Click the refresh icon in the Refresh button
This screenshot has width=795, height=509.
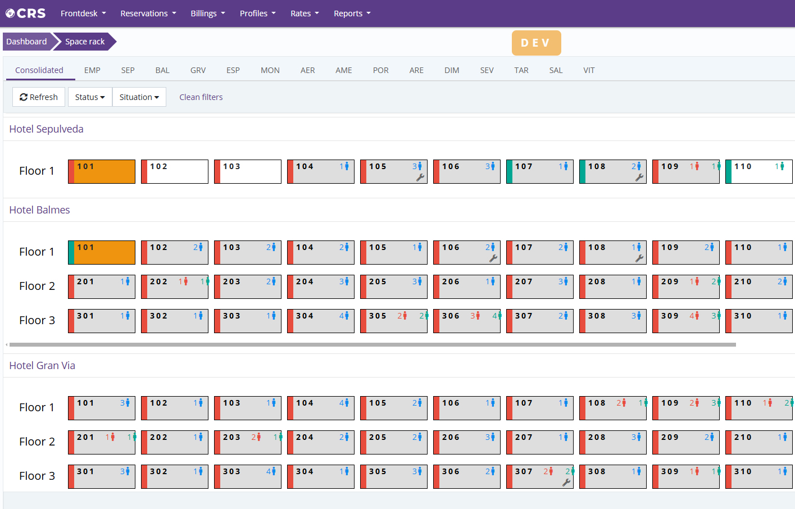[24, 97]
